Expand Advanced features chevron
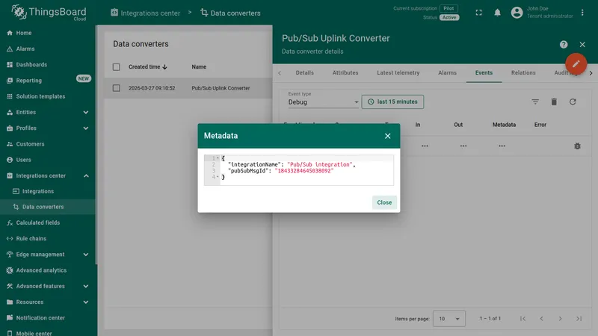This screenshot has height=336, width=598. pos(86,286)
